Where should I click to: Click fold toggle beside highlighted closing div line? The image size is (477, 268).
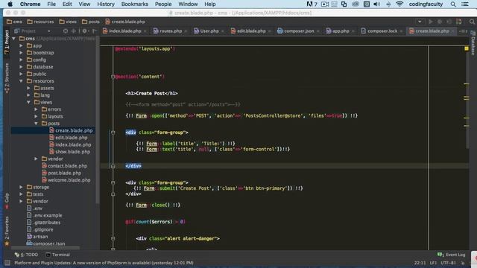113,166
